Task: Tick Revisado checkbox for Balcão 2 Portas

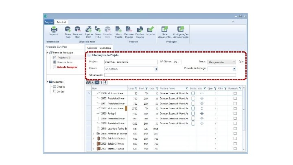Action: pos(235,149)
